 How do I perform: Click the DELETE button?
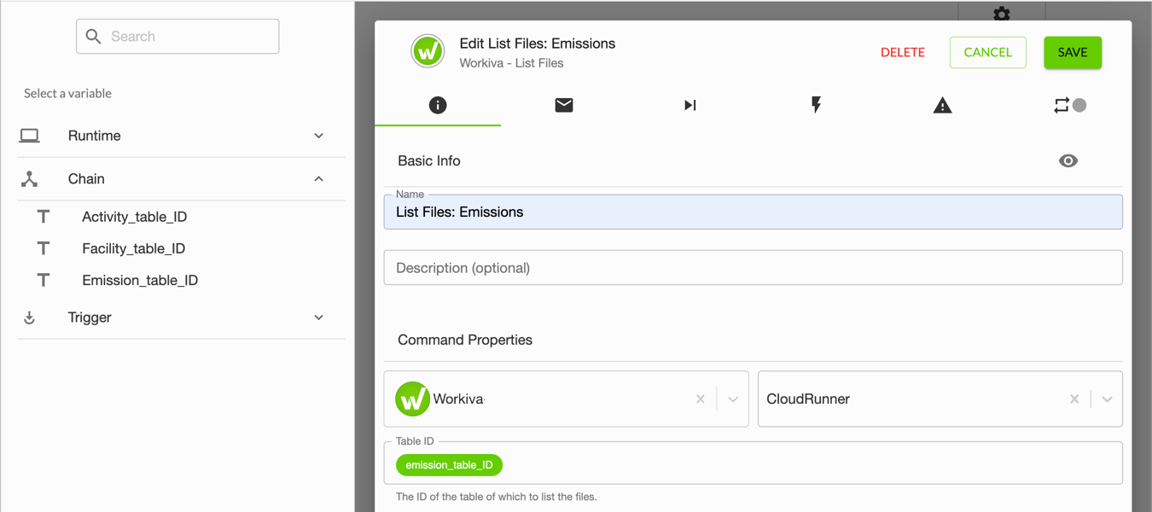coord(903,52)
